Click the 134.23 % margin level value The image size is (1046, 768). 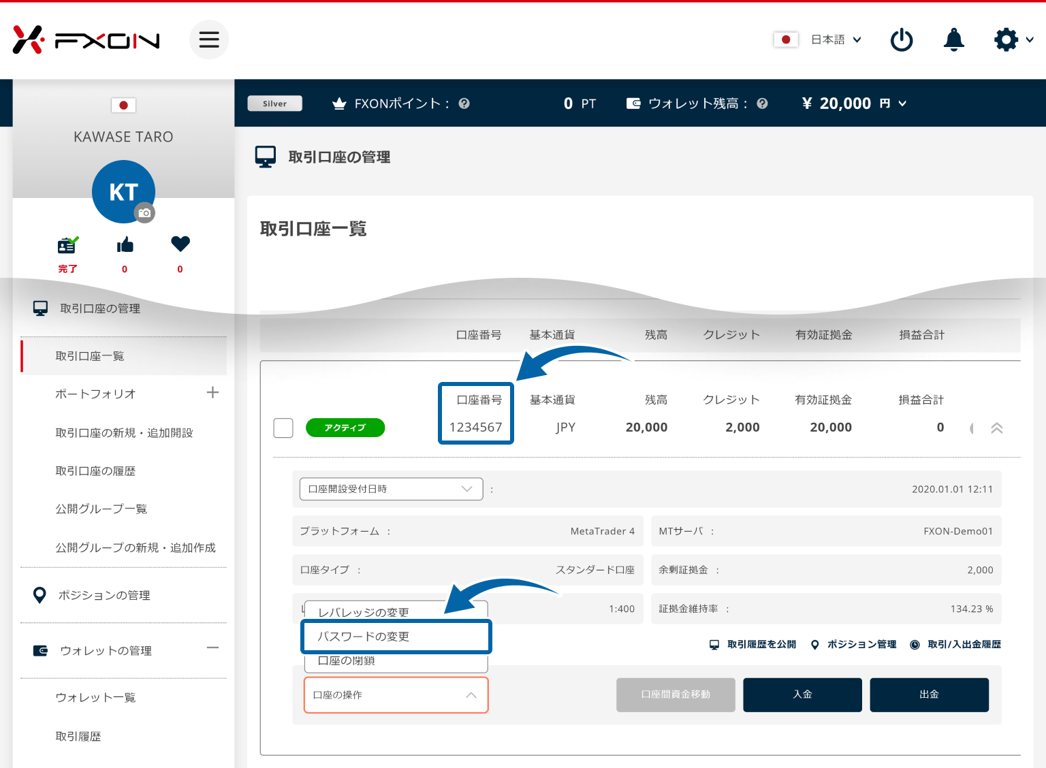pyautogui.click(x=972, y=609)
